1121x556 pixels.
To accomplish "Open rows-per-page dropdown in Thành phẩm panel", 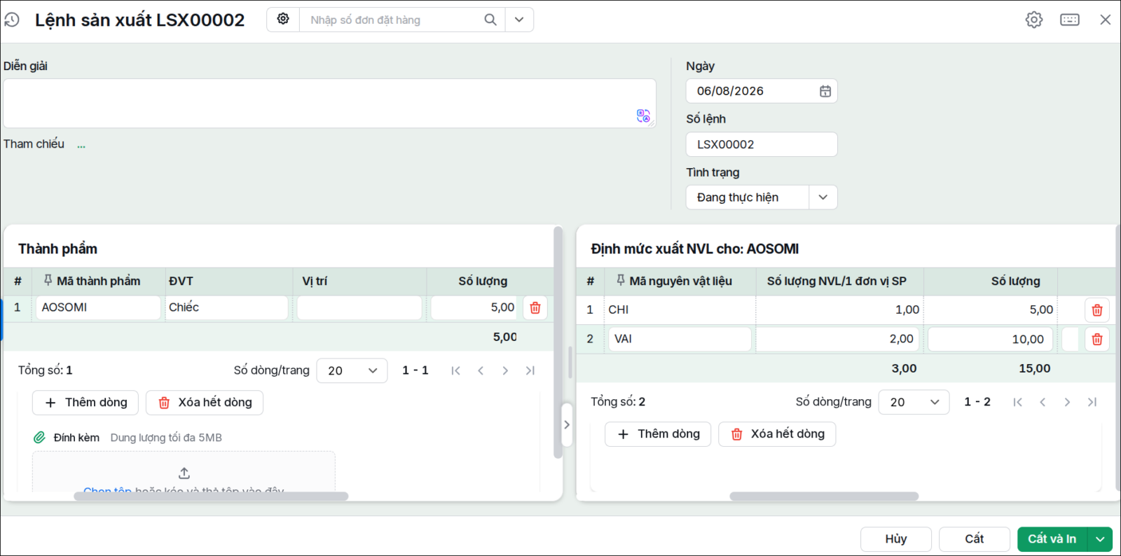I will [352, 370].
